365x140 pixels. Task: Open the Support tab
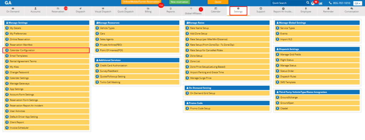point(261,11)
